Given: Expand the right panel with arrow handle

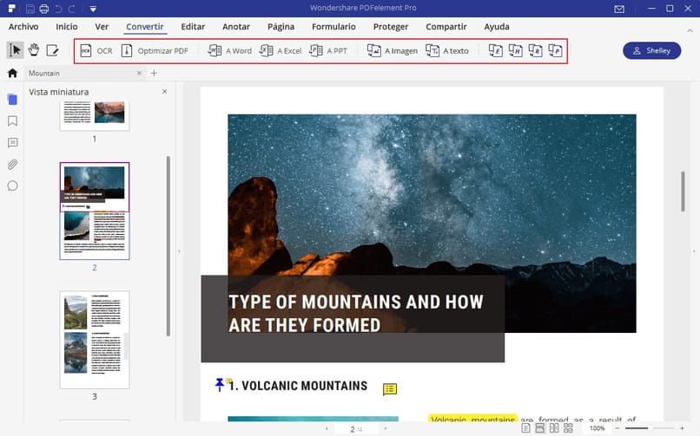Looking at the screenshot, I should 694,251.
